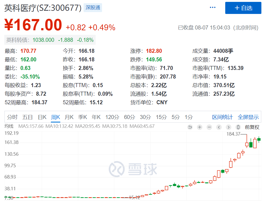Click the 量比 value 0.63
This screenshot has width=263, height=201.
25,68
